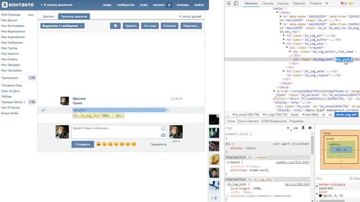Click the Отправить send button

(83, 144)
